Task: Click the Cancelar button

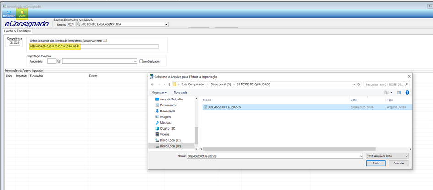Action: [x=398, y=164]
